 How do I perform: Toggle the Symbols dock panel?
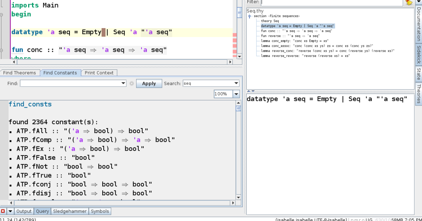click(100, 211)
